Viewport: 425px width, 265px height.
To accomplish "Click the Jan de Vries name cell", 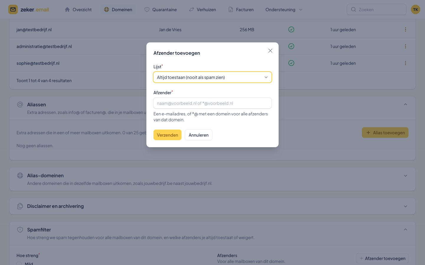I will pos(170,29).
